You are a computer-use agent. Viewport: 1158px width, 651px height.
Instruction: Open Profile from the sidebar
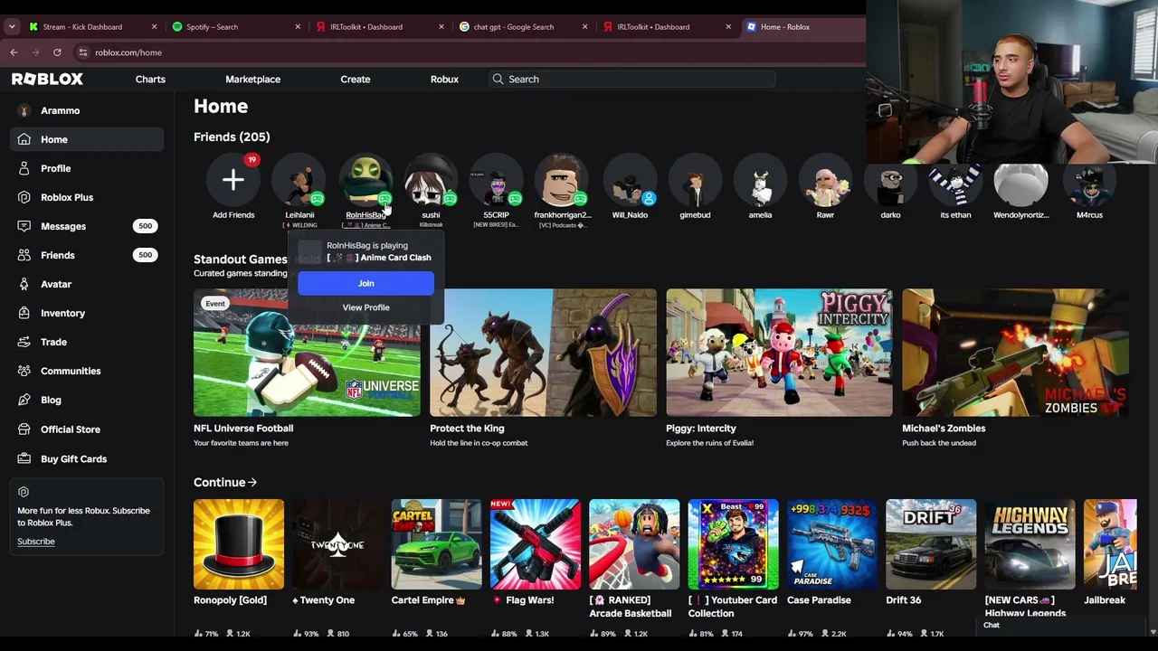click(x=55, y=168)
